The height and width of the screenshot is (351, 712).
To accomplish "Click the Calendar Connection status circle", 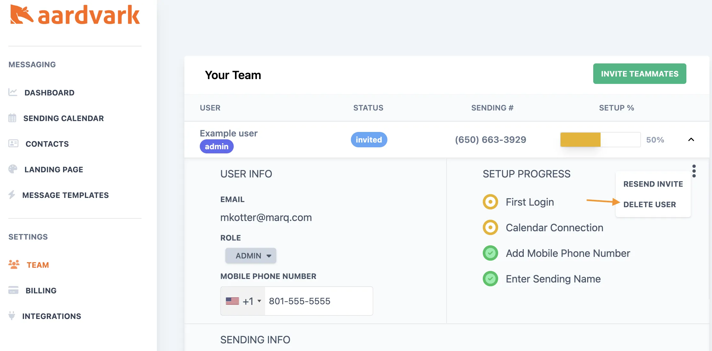I will [x=490, y=228].
